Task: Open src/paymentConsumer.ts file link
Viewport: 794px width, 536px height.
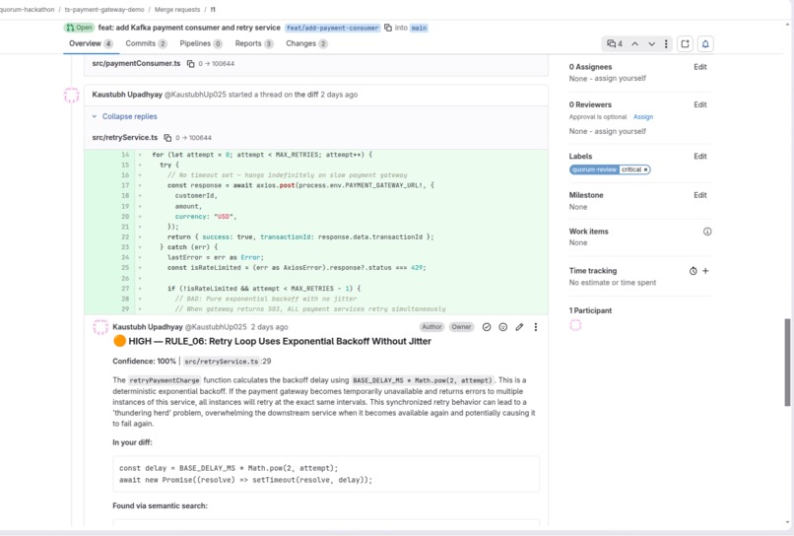Action: (136, 64)
